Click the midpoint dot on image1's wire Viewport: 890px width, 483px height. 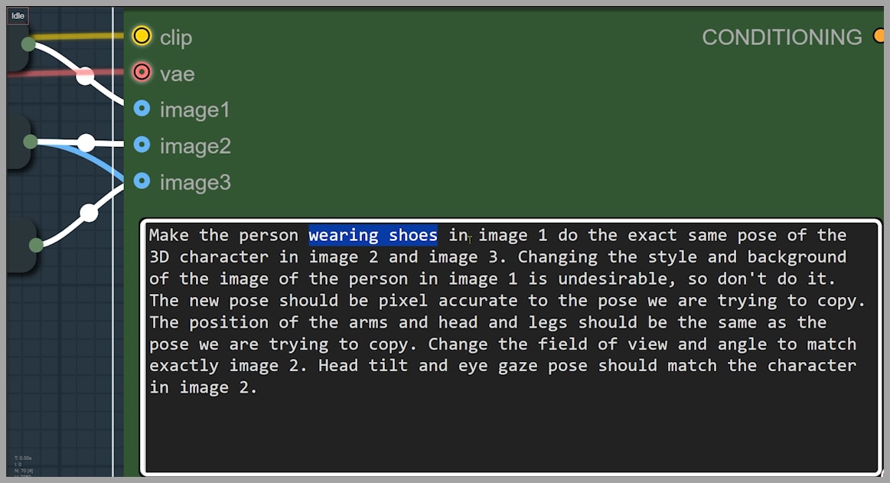coord(85,76)
